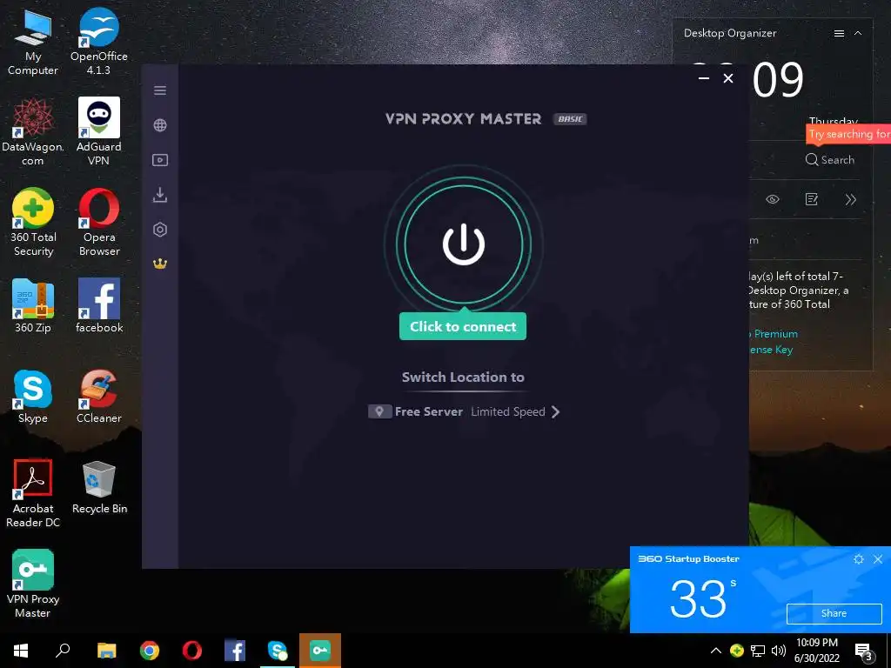
Task: Click the 'Limited Speed' label
Action: pos(508,411)
